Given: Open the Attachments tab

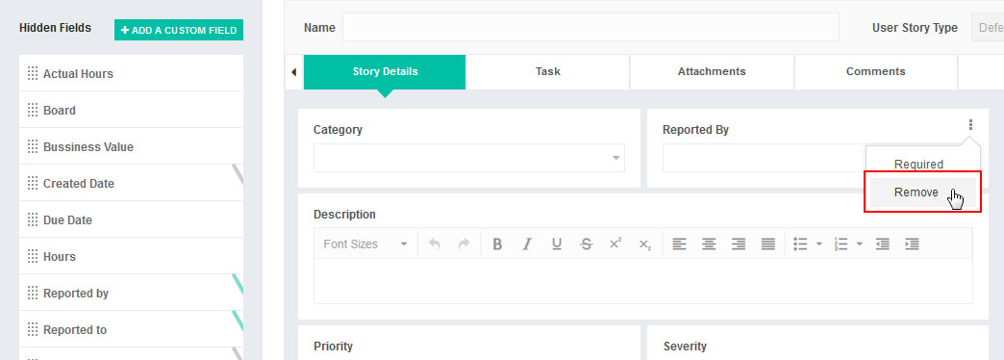Looking at the screenshot, I should pos(712,72).
